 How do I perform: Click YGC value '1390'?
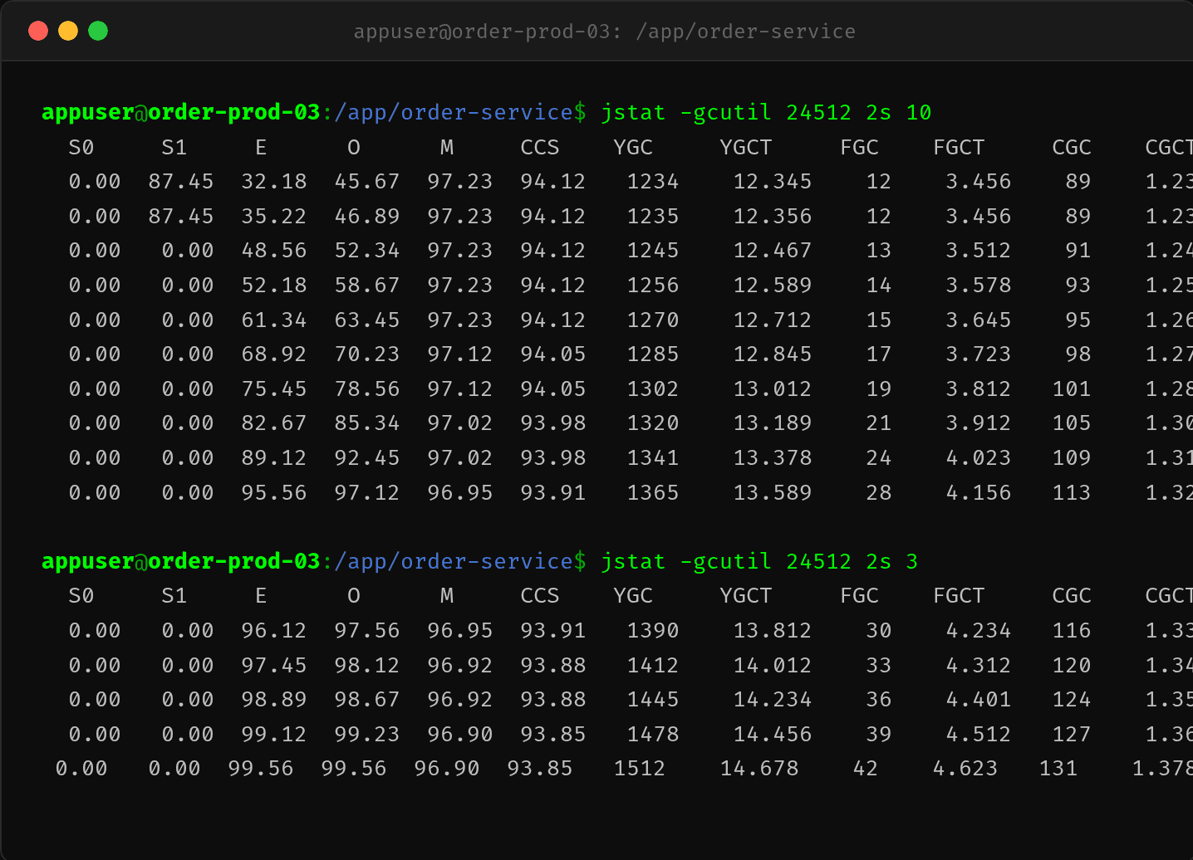pyautogui.click(x=653, y=630)
